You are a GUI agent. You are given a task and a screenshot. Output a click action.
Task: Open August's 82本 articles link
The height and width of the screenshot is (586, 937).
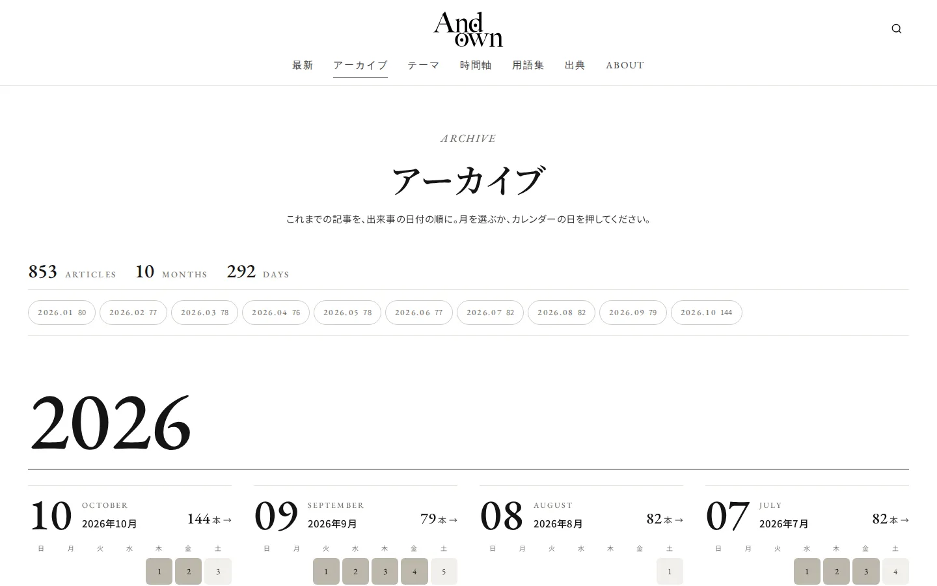tap(665, 519)
